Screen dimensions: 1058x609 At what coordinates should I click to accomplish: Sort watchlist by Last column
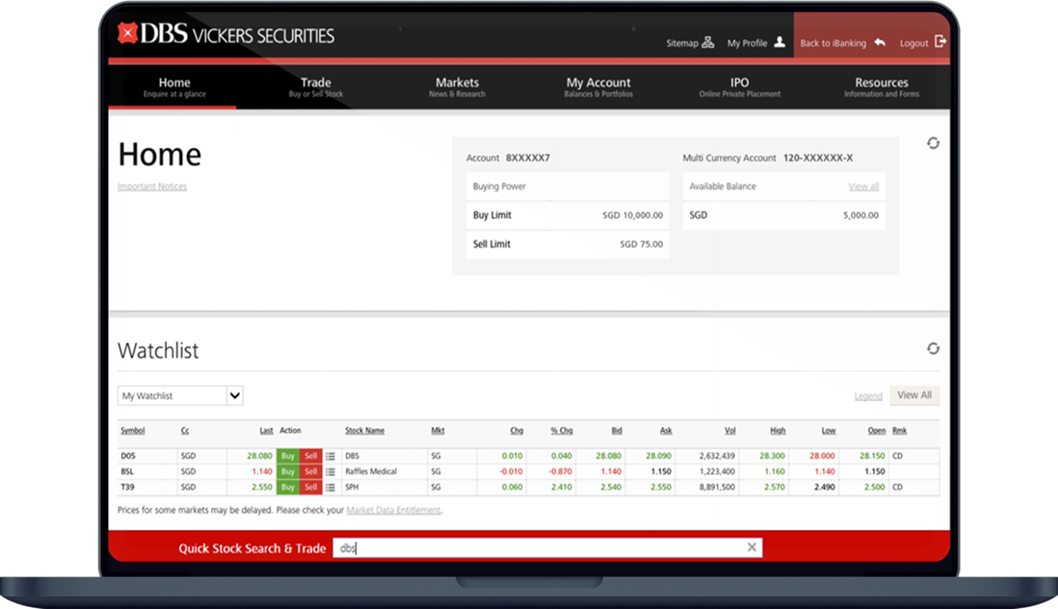[x=266, y=431]
